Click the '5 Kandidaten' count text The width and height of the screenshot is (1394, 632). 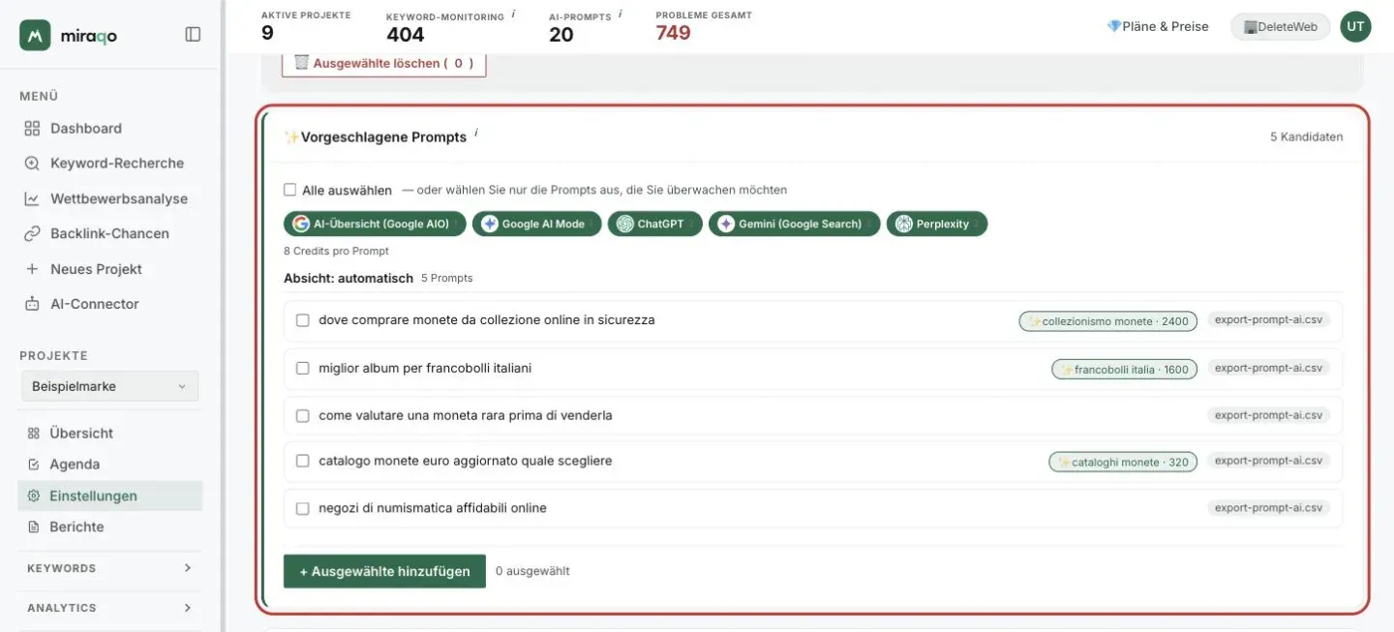point(1306,137)
